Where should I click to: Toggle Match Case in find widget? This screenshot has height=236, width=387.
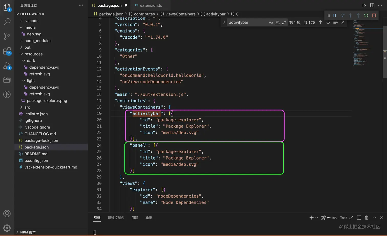tap(271, 23)
